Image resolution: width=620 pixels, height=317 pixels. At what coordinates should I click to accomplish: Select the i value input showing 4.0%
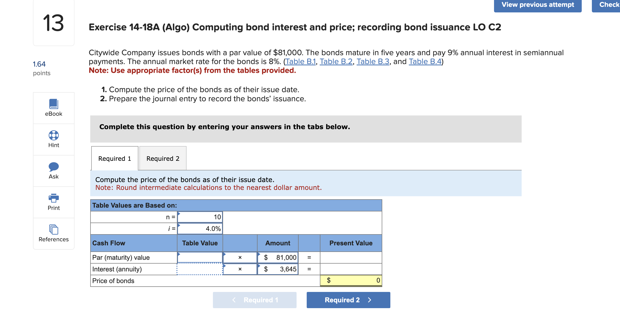click(x=200, y=228)
